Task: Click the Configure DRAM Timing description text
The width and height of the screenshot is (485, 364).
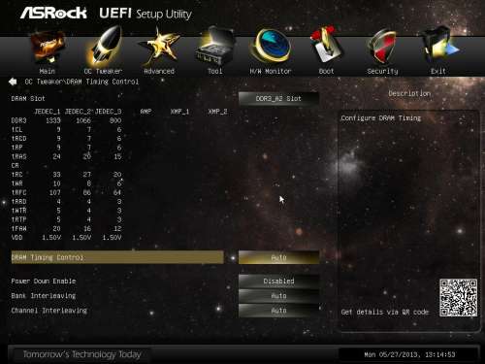Action: [x=381, y=118]
